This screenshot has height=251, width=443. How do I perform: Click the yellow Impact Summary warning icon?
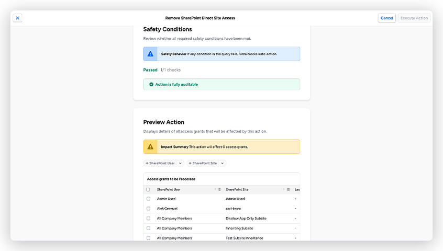pyautogui.click(x=150, y=146)
